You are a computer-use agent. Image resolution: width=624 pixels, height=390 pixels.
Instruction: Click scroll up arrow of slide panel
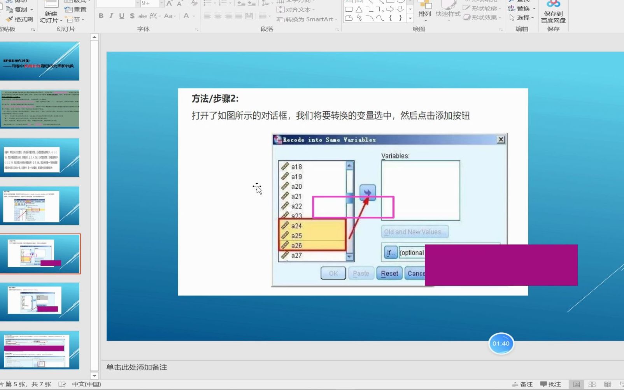point(94,37)
